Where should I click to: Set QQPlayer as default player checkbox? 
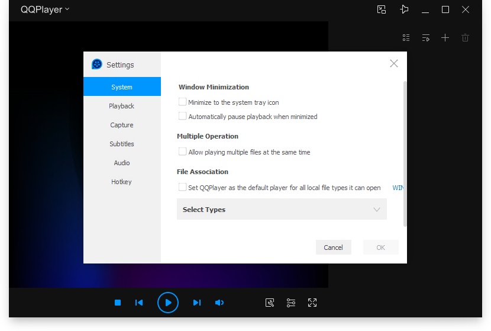[182, 187]
